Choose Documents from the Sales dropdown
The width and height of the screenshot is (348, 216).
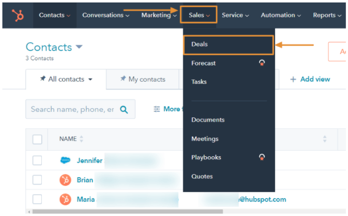coord(208,120)
